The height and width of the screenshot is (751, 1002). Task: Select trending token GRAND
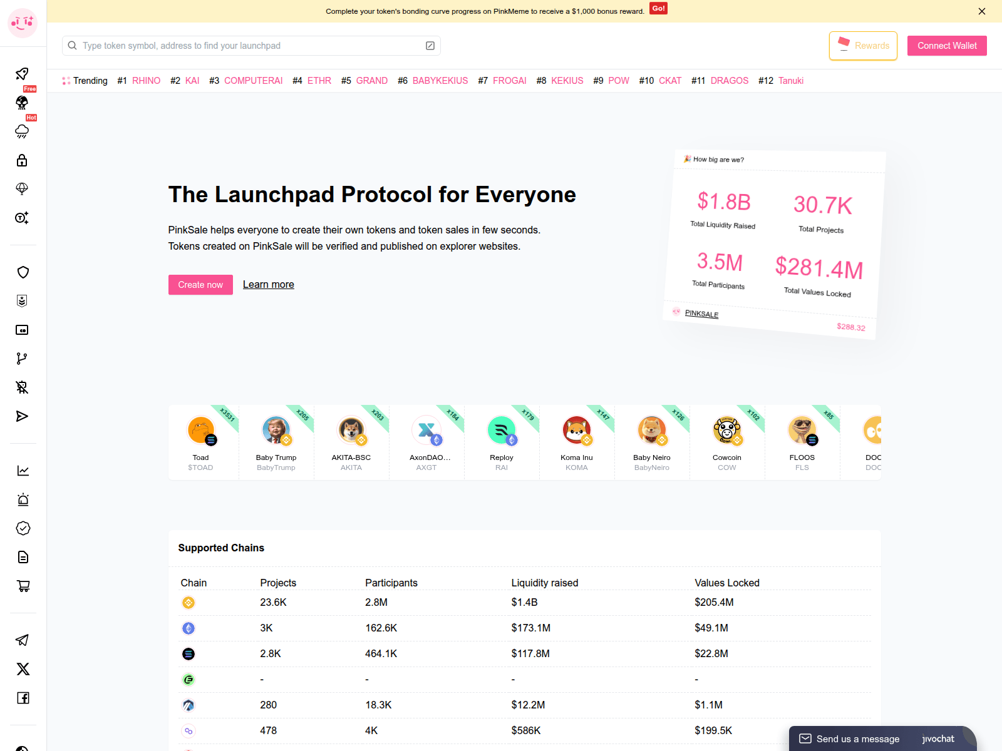tap(372, 81)
